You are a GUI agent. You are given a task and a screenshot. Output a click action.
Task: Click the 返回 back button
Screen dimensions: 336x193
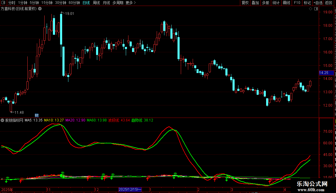[329, 3]
